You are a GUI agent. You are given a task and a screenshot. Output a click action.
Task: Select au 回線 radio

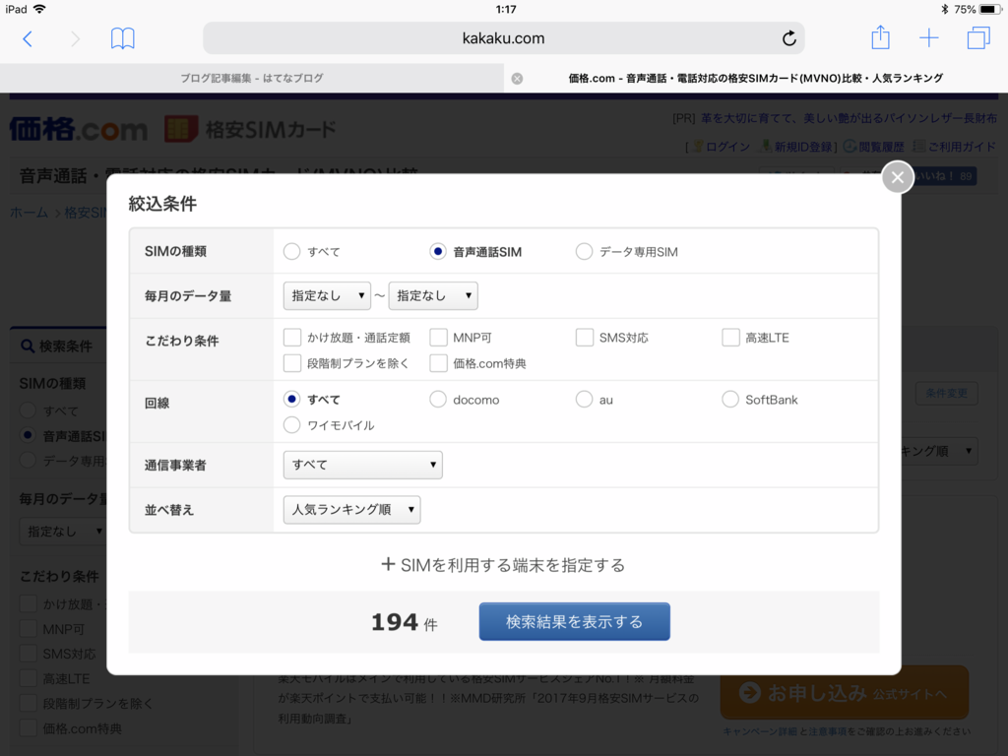click(584, 400)
